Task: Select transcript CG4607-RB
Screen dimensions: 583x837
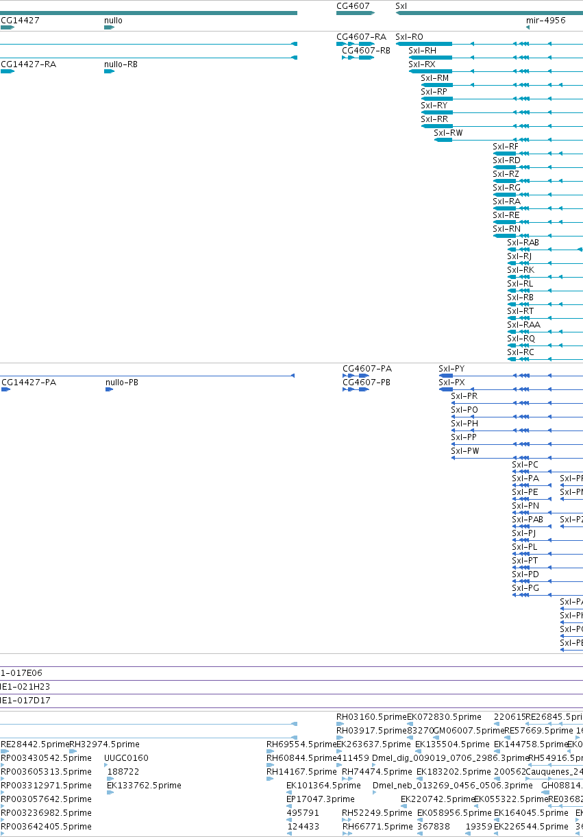Action: click(366, 51)
